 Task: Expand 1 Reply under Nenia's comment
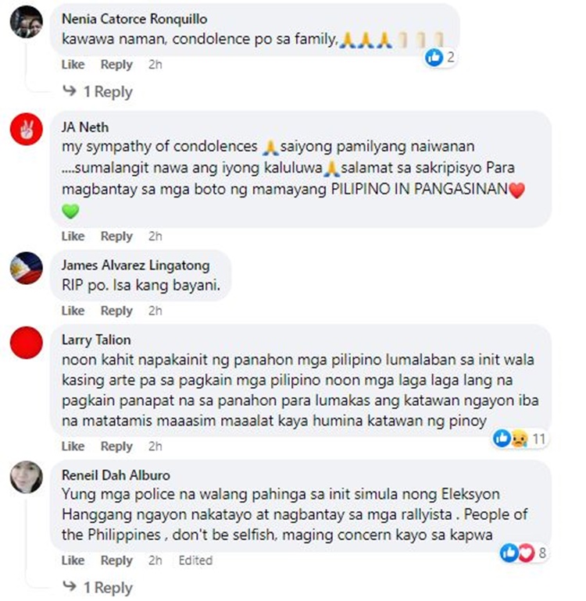coord(98,92)
